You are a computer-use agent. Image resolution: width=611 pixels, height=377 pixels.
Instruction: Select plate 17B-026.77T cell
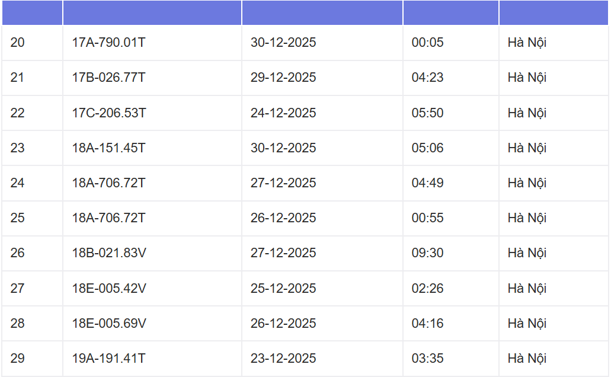tap(109, 78)
